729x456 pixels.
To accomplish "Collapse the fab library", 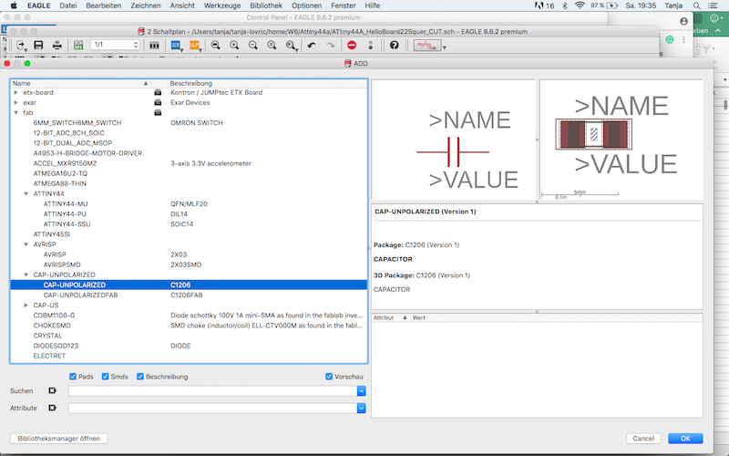I will (x=16, y=113).
